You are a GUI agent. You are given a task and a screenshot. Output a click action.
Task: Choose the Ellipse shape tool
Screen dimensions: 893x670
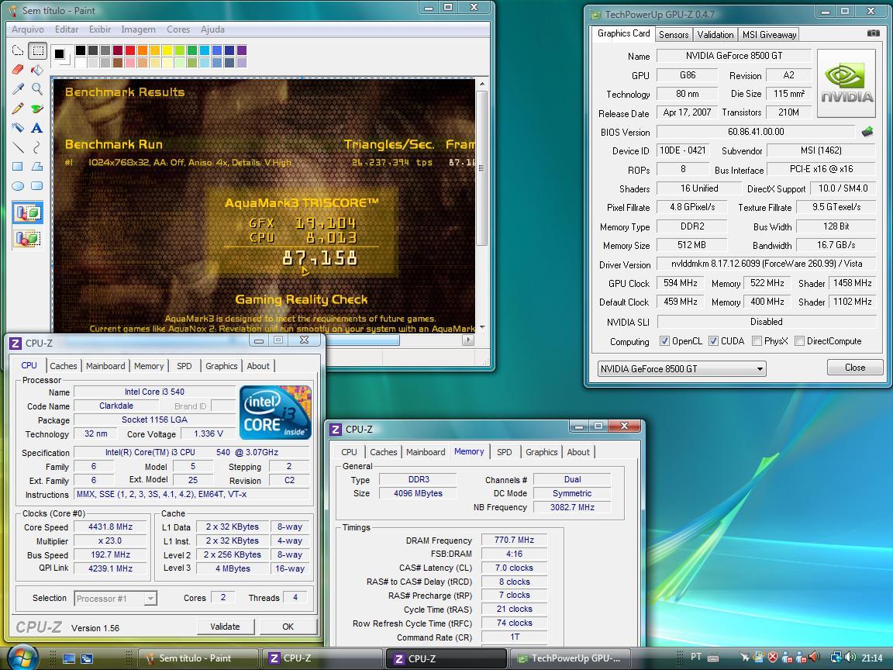click(x=18, y=186)
